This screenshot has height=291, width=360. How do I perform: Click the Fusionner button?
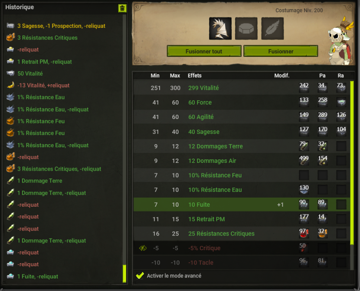pos(281,51)
